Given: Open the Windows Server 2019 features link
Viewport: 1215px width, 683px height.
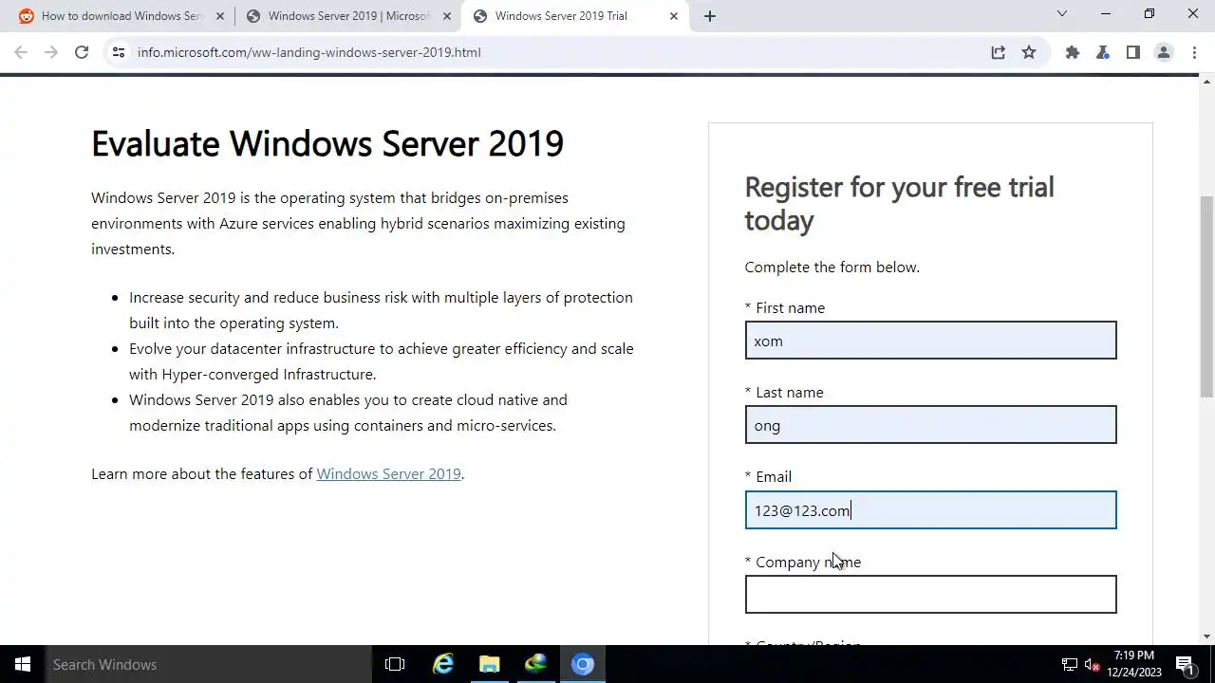Looking at the screenshot, I should (x=388, y=473).
